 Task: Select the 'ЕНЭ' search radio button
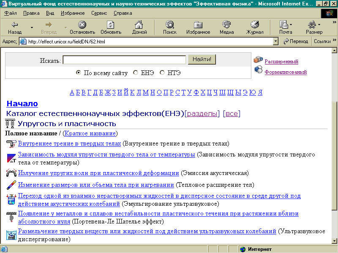136,73
